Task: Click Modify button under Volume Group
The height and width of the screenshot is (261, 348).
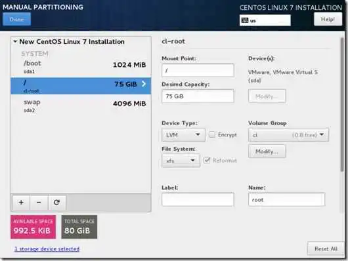Action: 267,151
